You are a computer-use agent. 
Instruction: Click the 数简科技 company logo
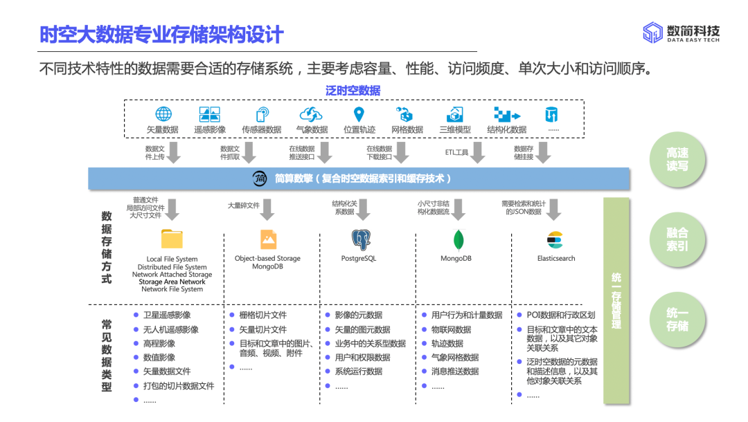point(682,33)
